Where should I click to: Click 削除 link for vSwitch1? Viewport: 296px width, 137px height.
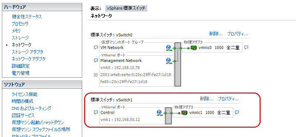[x=207, y=99]
